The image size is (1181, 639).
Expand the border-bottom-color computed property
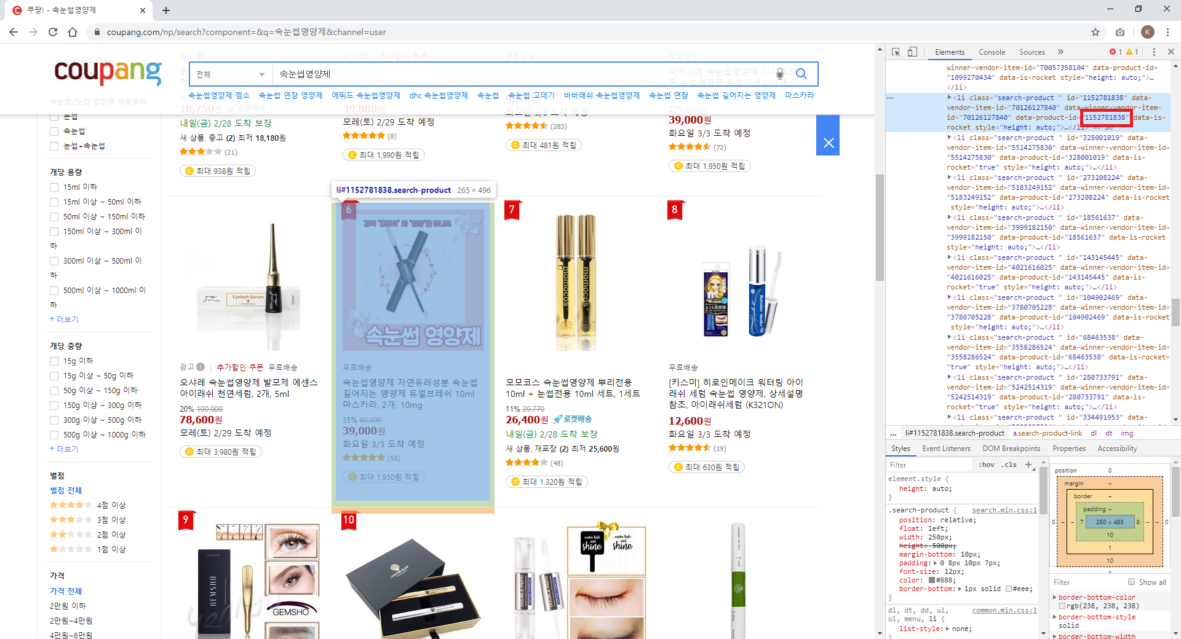[1054, 597]
